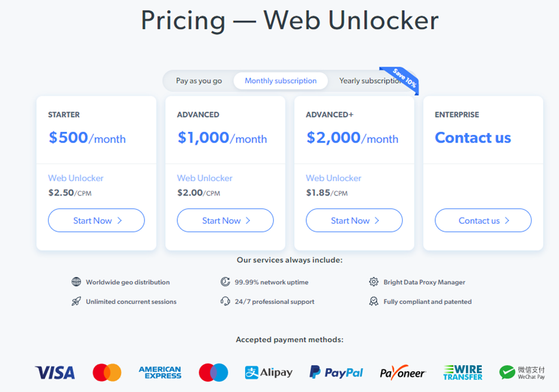Image resolution: width=559 pixels, height=392 pixels.
Task: Select the Monthly subscription tab
Action: pyautogui.click(x=280, y=80)
